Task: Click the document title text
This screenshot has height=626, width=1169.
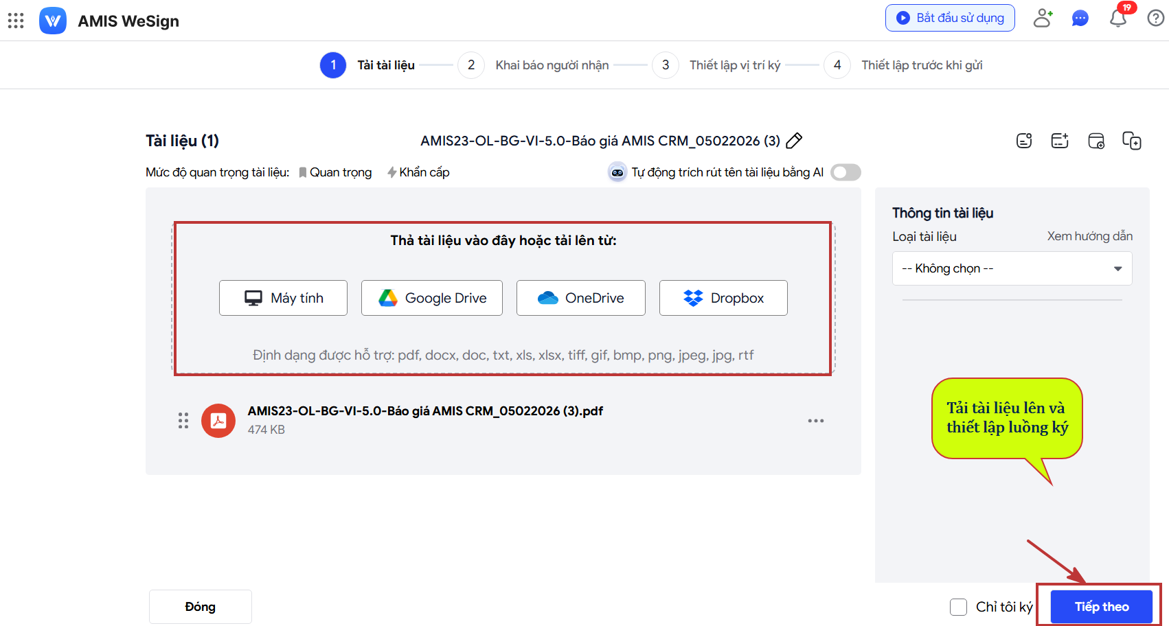Action: tap(600, 141)
